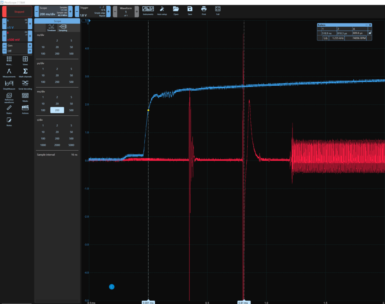
Task: Open DeepMeasure
Action: pos(9,85)
